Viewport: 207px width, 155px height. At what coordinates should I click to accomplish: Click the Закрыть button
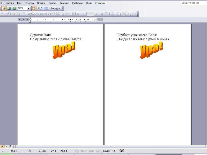point(55,9)
